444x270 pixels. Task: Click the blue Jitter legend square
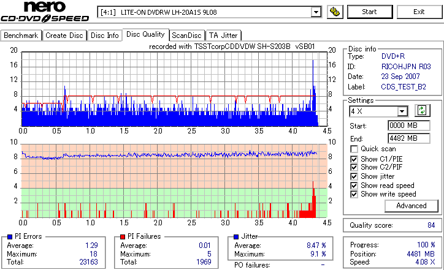(x=236, y=237)
